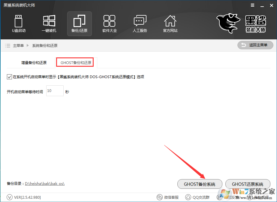
Task: Visit the 官方网站 home icon
Action: tap(170, 24)
